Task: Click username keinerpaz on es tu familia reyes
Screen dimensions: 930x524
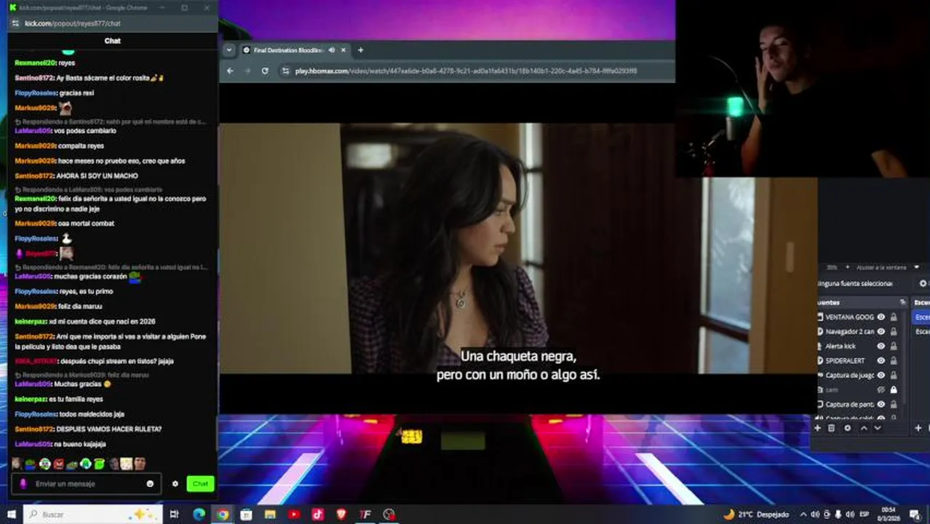Action: [30, 400]
